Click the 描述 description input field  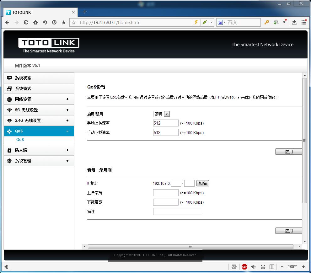pyautogui.click(x=177, y=211)
